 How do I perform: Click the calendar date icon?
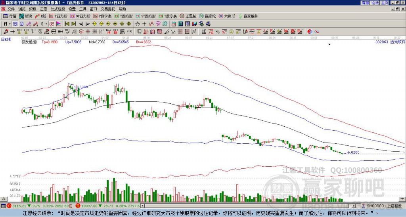pyautogui.click(x=174, y=24)
